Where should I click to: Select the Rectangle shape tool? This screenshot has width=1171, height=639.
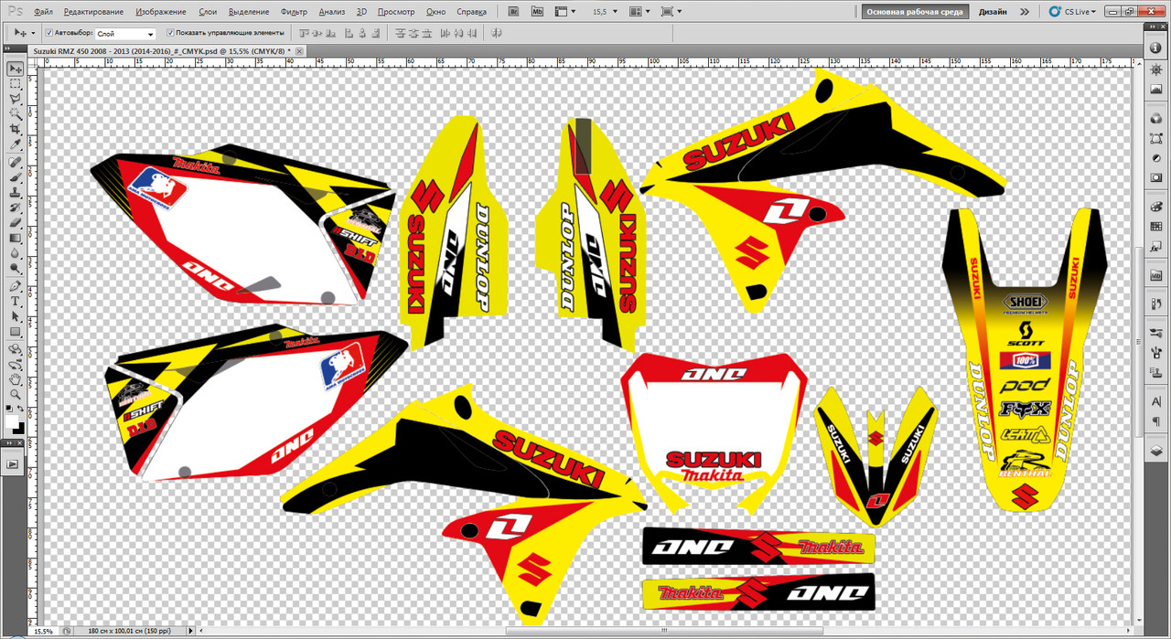coord(16,333)
